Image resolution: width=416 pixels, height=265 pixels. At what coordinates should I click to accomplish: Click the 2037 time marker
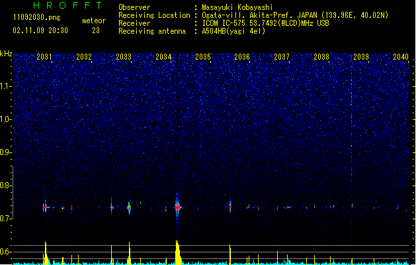pos(282,57)
